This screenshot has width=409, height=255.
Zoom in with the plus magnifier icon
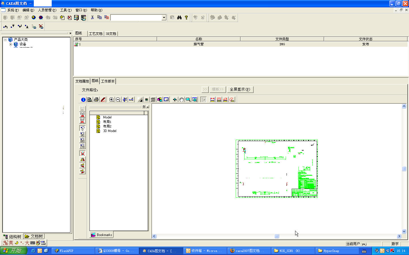click(x=111, y=100)
